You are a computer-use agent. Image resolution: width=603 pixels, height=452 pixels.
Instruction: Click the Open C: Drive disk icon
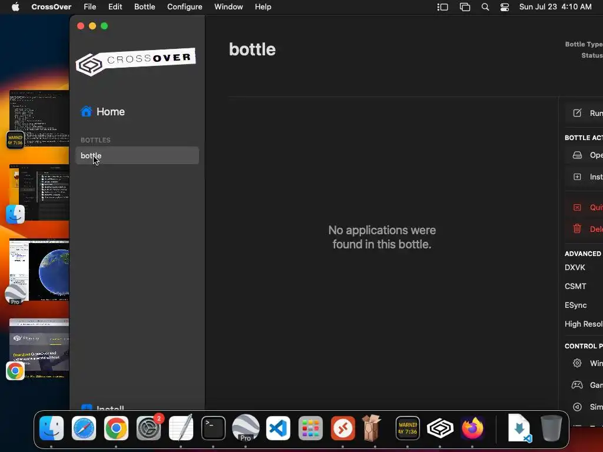(x=577, y=155)
